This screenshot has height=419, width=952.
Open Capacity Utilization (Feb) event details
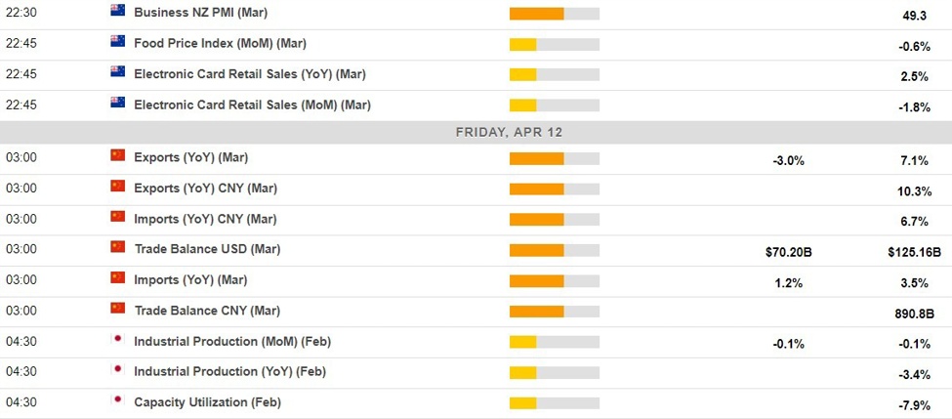click(x=204, y=402)
